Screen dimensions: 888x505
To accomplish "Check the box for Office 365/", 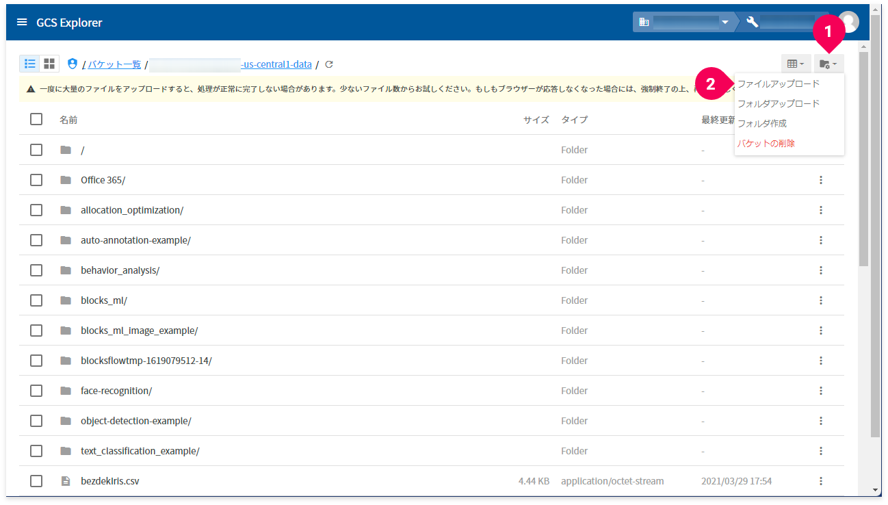I will 36,180.
